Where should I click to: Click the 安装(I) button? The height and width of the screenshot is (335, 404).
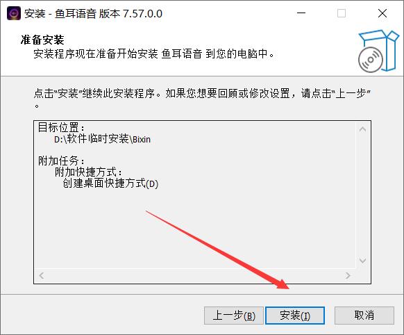coord(295,315)
